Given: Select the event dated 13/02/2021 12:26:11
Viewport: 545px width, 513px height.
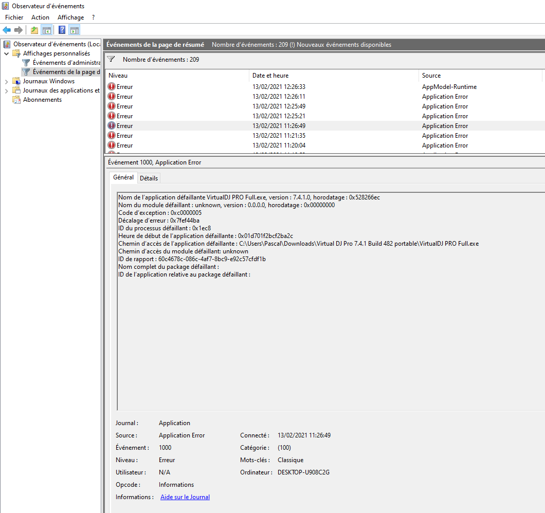Looking at the screenshot, I should pos(325,96).
